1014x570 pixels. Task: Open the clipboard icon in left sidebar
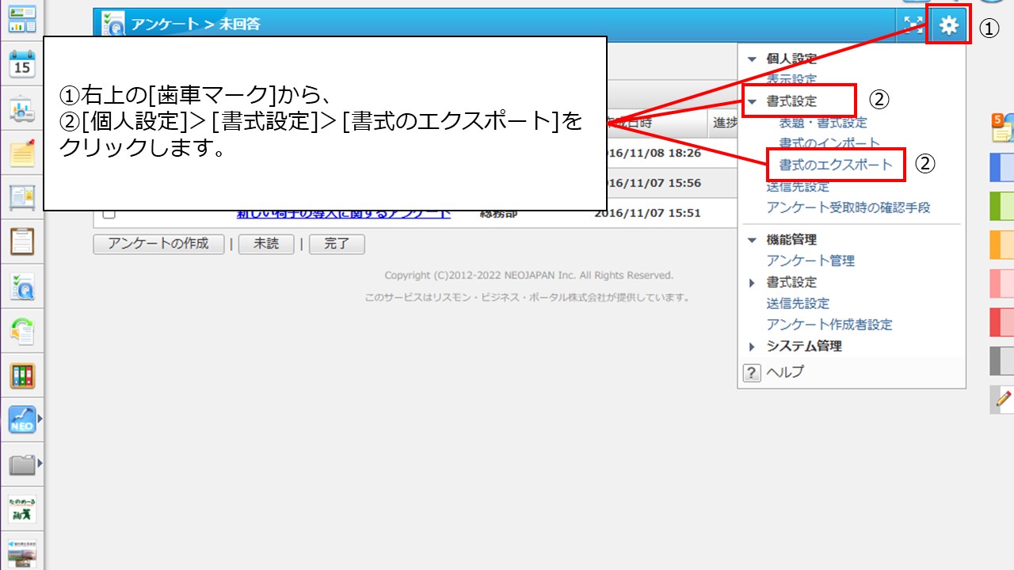[x=22, y=241]
